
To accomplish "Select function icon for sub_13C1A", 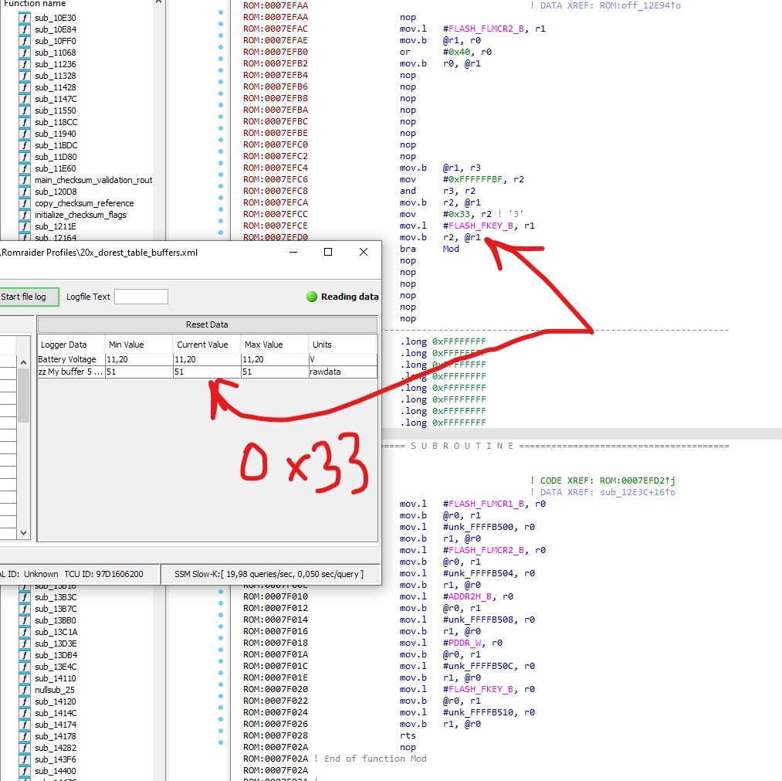I will [25, 632].
